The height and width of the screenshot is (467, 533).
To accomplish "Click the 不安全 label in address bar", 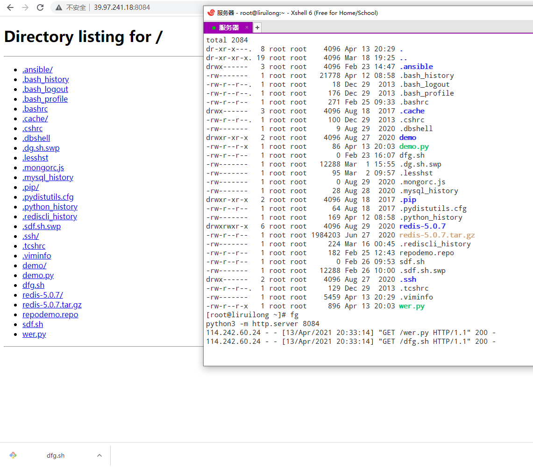I will click(76, 7).
